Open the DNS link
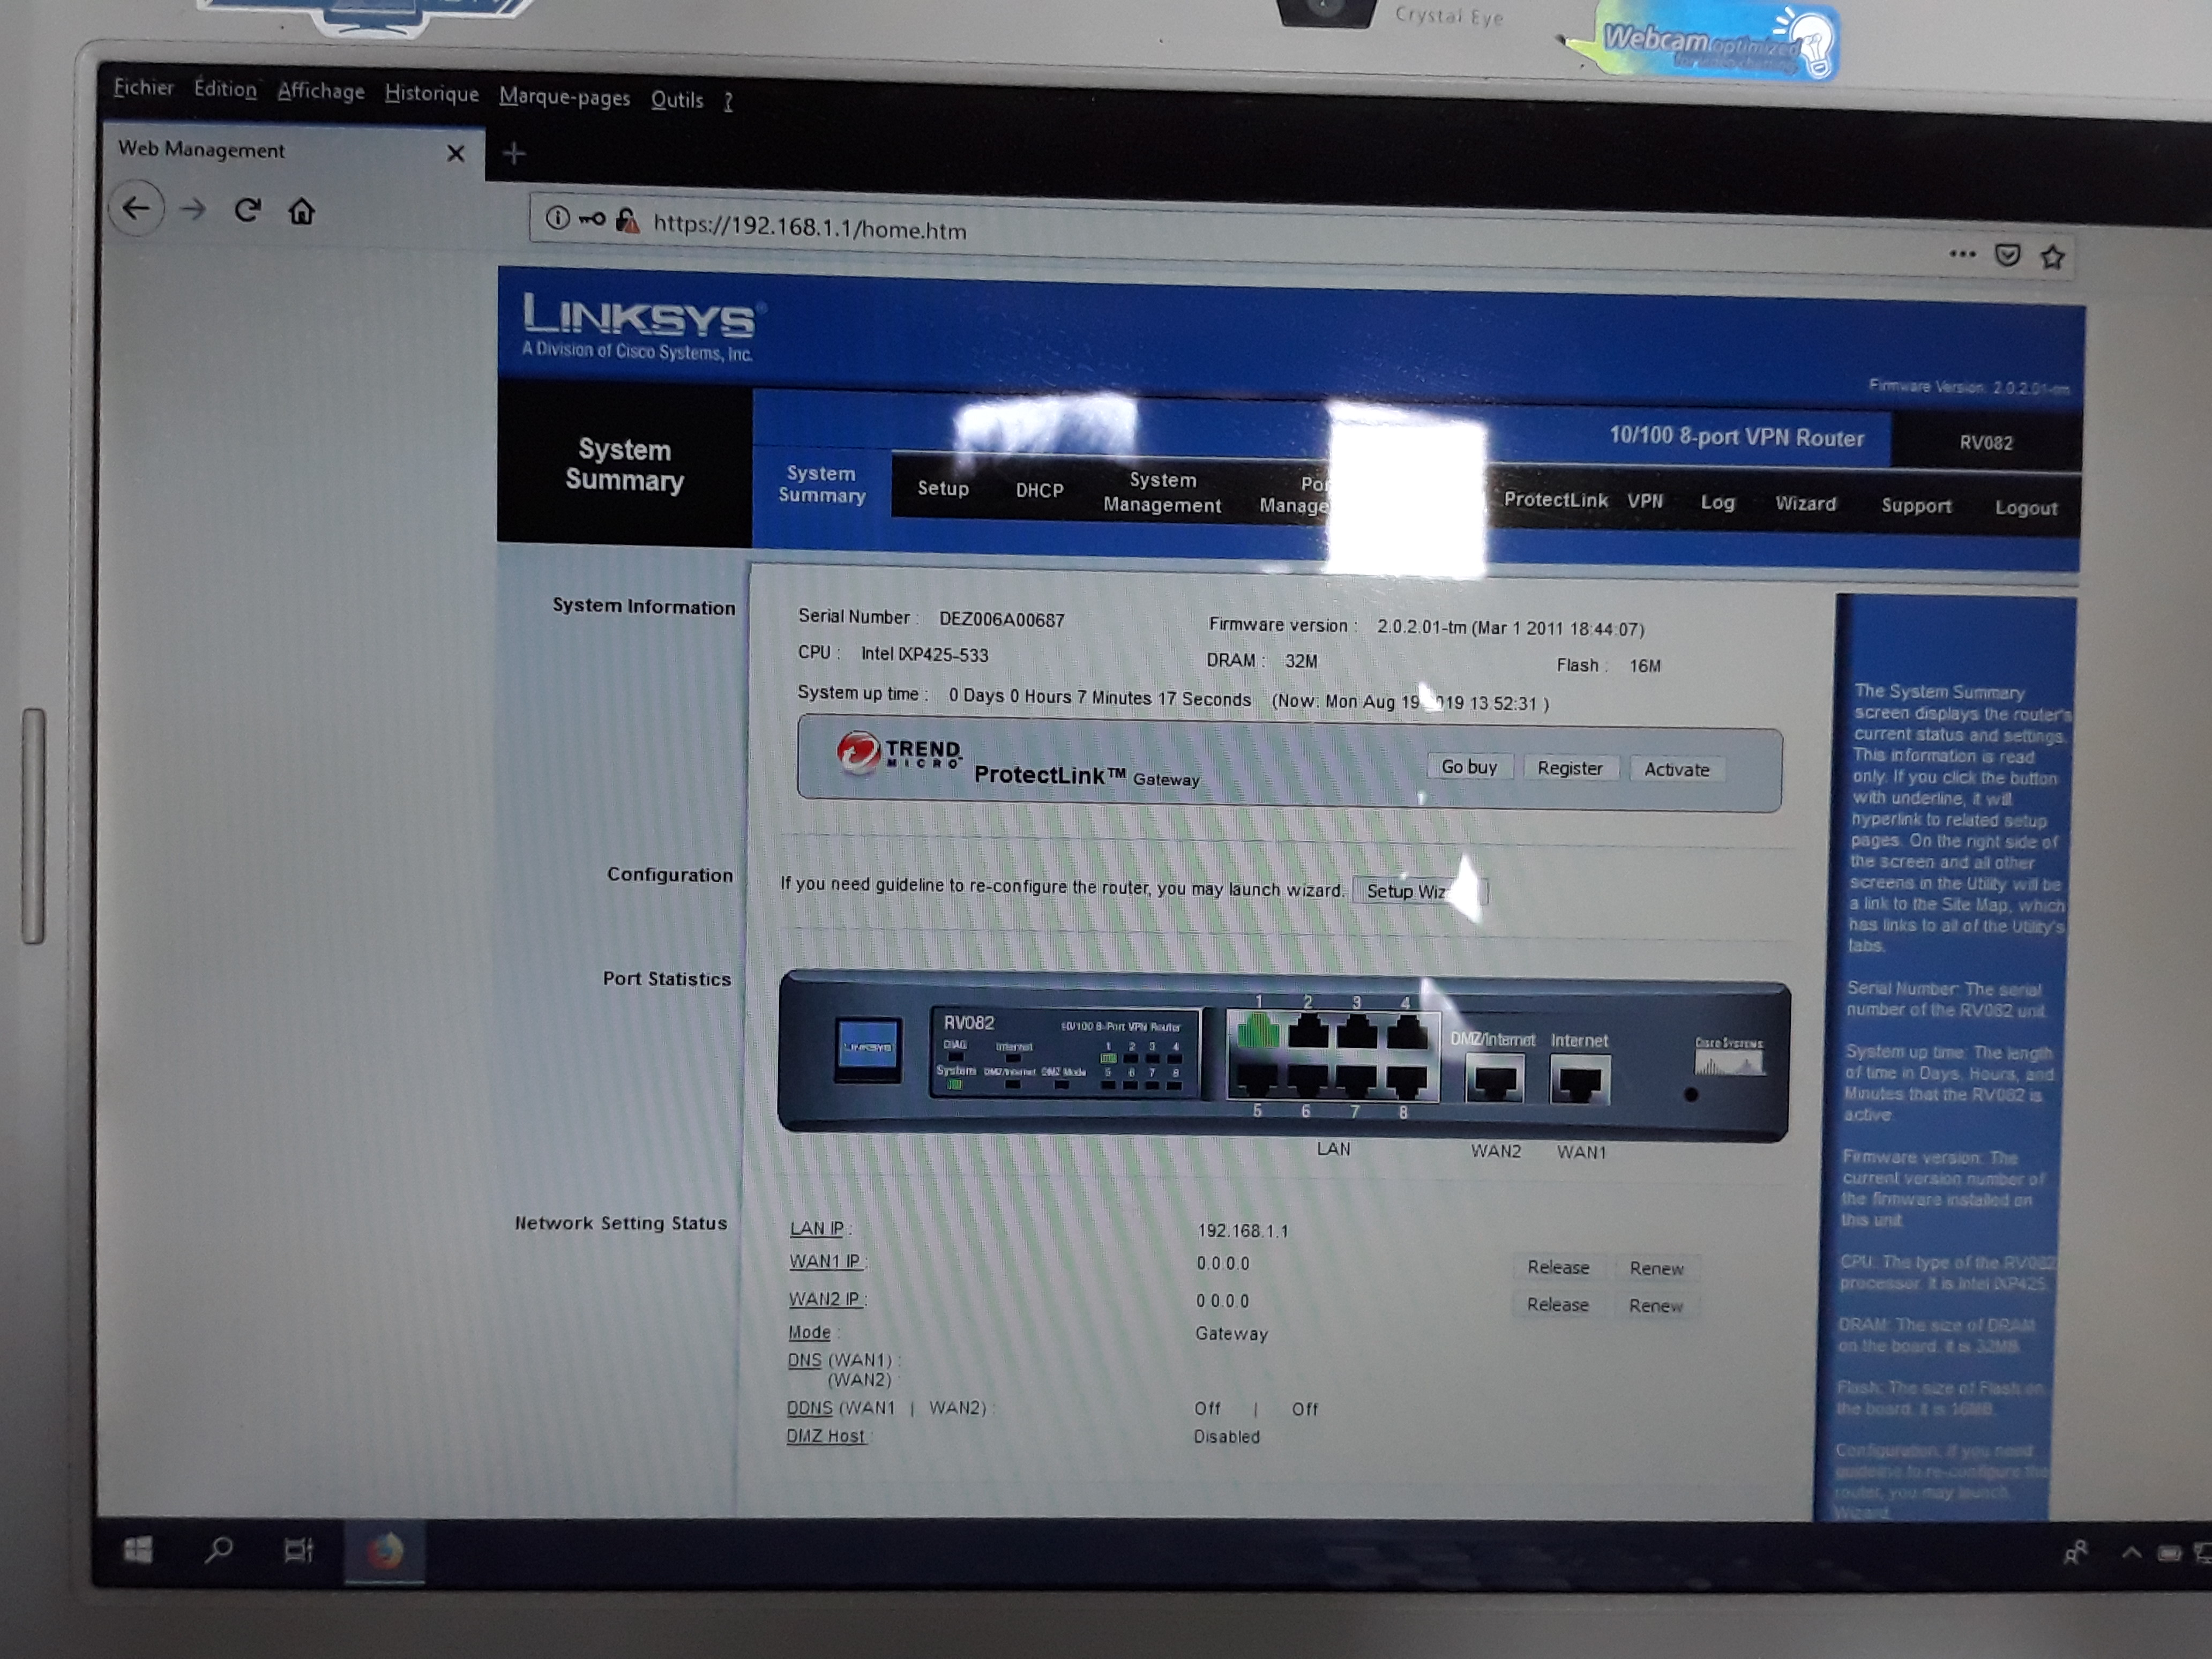The height and width of the screenshot is (1659, 2212). (804, 1360)
